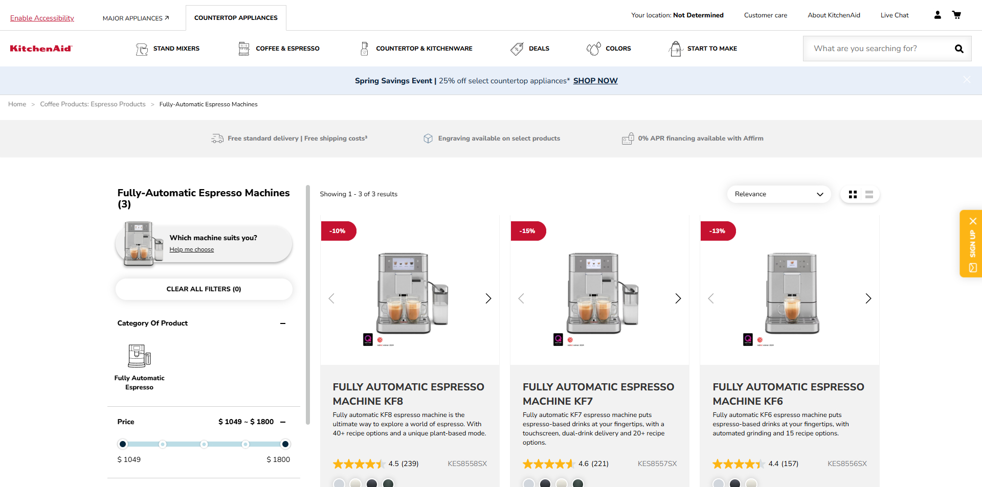
Task: Click the delivery truck icon
Action: click(x=217, y=138)
